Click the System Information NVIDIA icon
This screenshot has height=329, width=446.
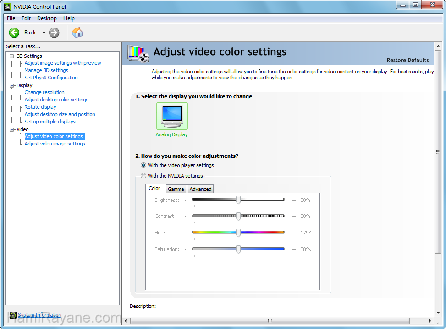coord(13,315)
